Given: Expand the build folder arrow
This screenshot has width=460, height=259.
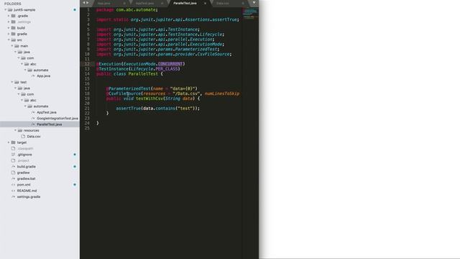Looking at the screenshot, I should click(x=9, y=28).
